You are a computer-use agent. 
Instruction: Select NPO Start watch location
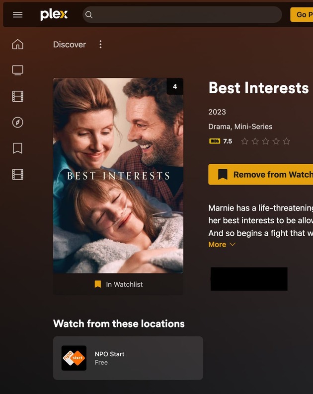[128, 358]
